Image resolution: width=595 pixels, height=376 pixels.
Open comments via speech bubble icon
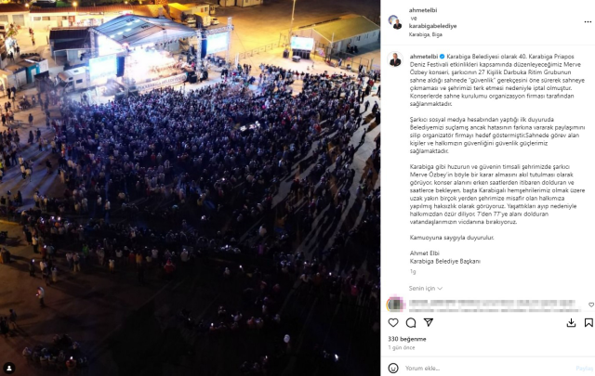(411, 322)
